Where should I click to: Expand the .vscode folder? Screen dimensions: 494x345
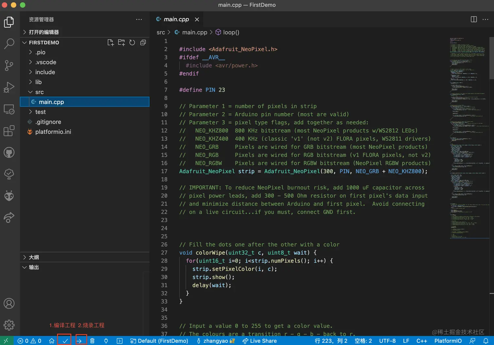pyautogui.click(x=84, y=62)
